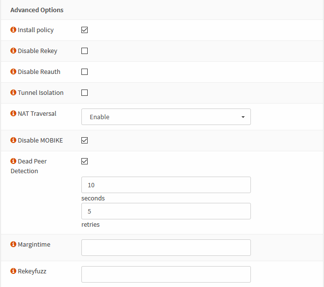Image resolution: width=324 pixels, height=287 pixels.
Task: Show help for Disable Rekey option
Action: (13, 51)
